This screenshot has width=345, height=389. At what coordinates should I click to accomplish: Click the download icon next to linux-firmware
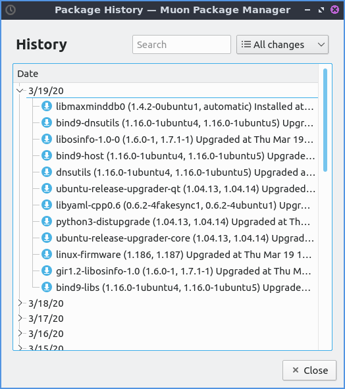[46, 254]
